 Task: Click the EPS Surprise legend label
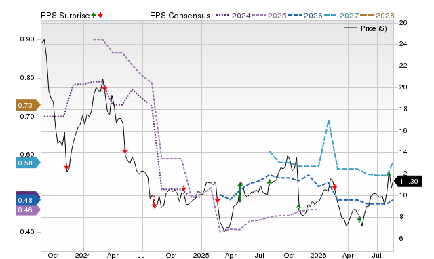[x=65, y=16]
